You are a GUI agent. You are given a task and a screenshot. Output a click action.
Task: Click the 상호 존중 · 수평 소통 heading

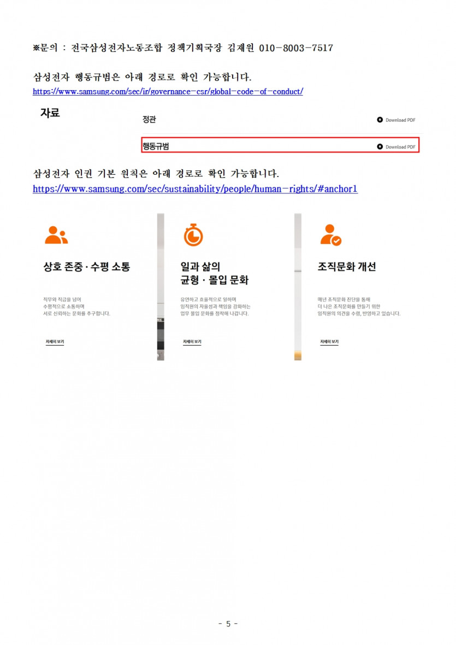pyautogui.click(x=87, y=267)
